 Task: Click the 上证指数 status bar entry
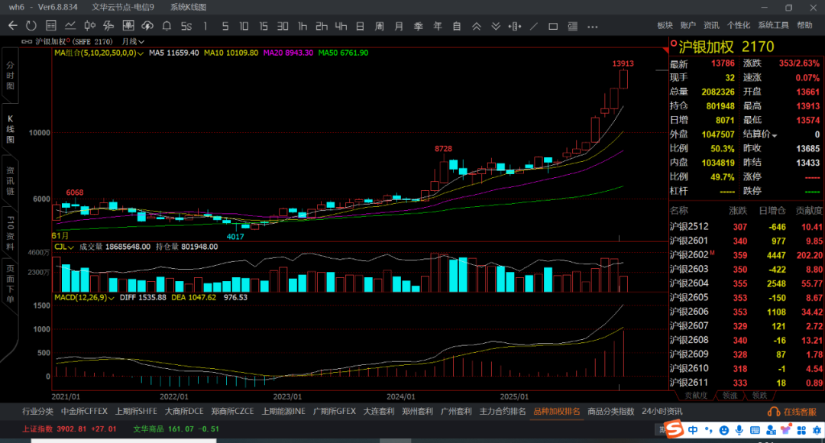(69, 429)
